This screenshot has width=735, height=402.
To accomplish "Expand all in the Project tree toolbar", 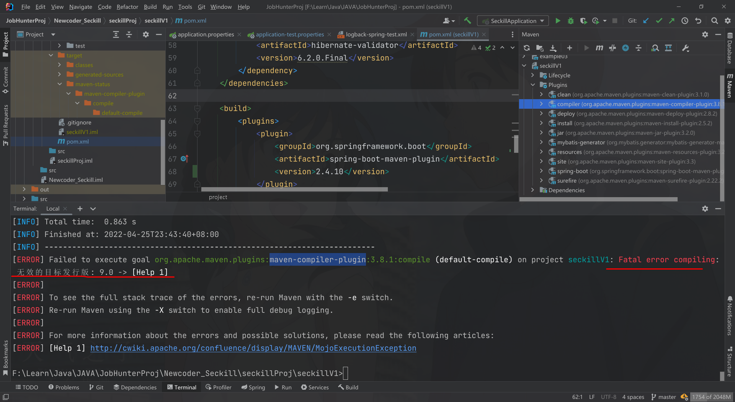I will 116,34.
